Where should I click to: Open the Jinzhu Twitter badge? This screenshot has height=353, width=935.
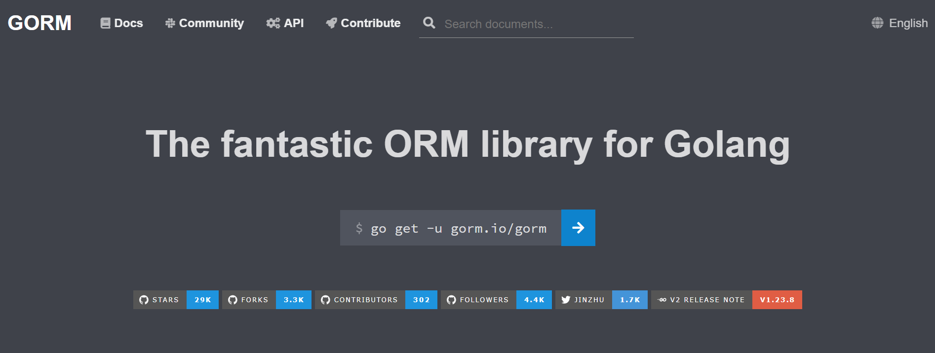[601, 300]
